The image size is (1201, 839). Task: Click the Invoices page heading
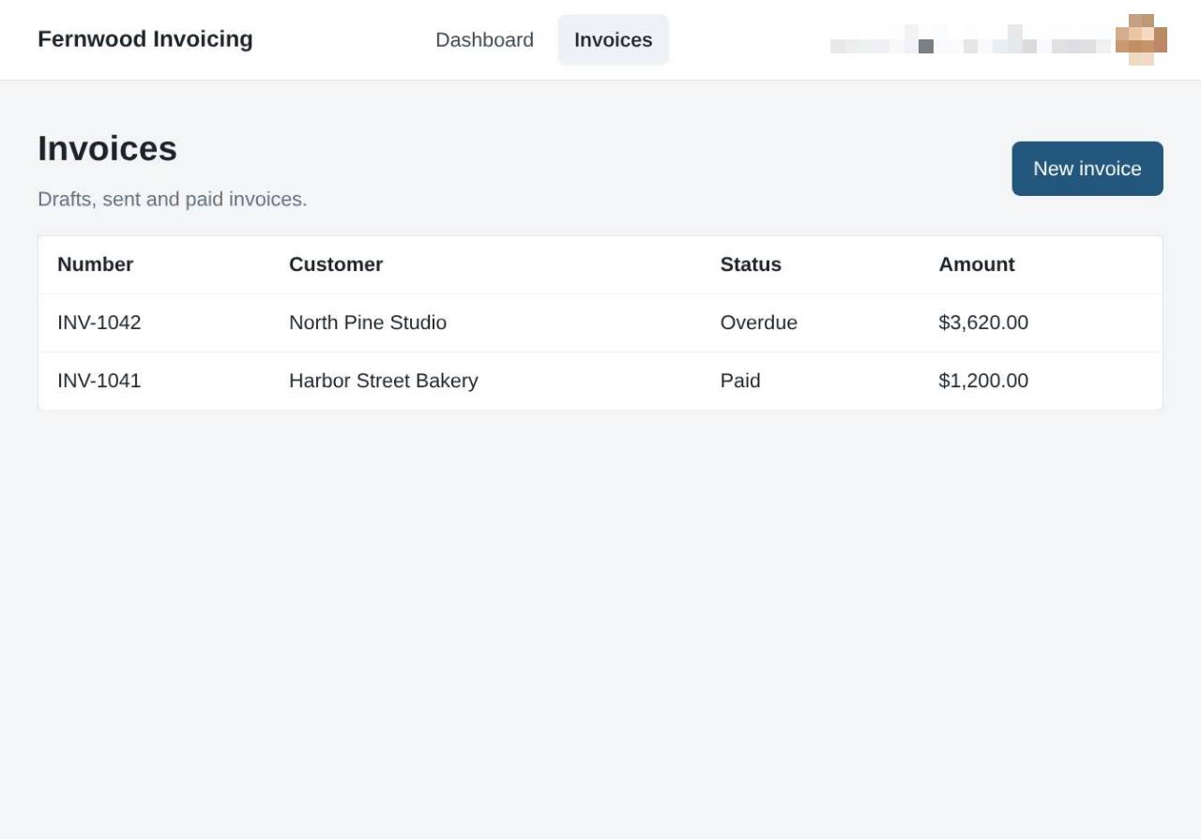pyautogui.click(x=108, y=148)
